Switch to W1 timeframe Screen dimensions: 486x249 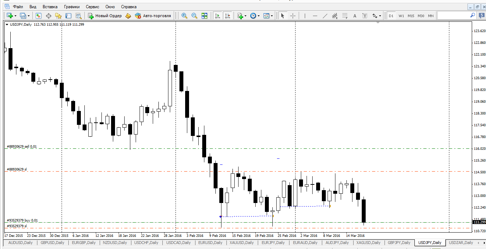[x=401, y=16]
